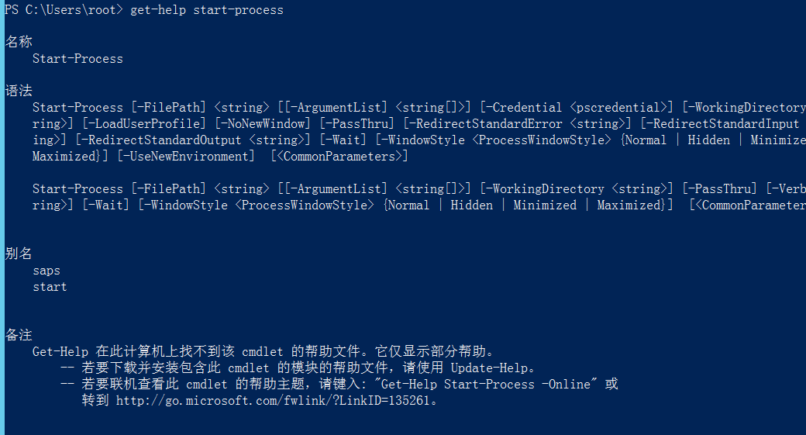Click Start-Process under the 名称 heading
This screenshot has height=435, width=806.
point(77,59)
